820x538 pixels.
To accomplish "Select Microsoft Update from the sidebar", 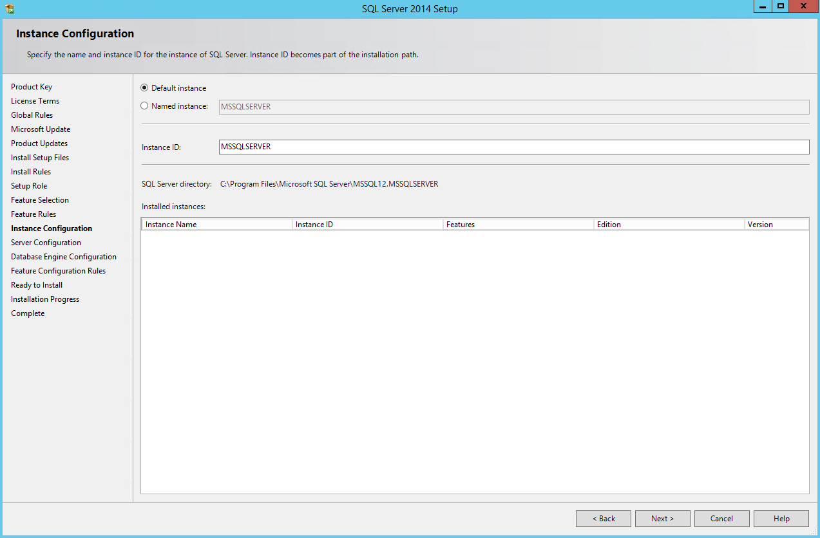I will [x=41, y=129].
